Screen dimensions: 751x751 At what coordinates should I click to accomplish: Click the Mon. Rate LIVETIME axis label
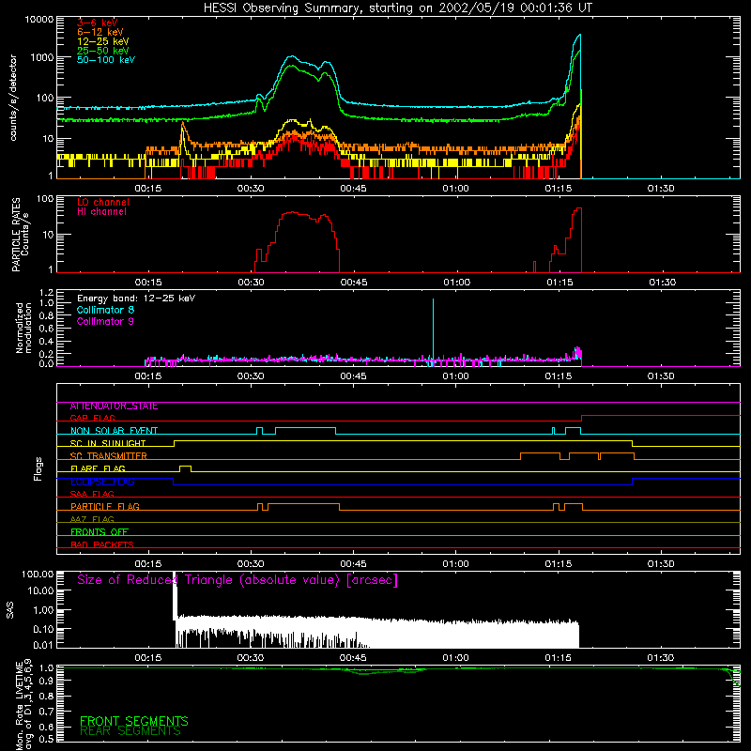click(24, 704)
